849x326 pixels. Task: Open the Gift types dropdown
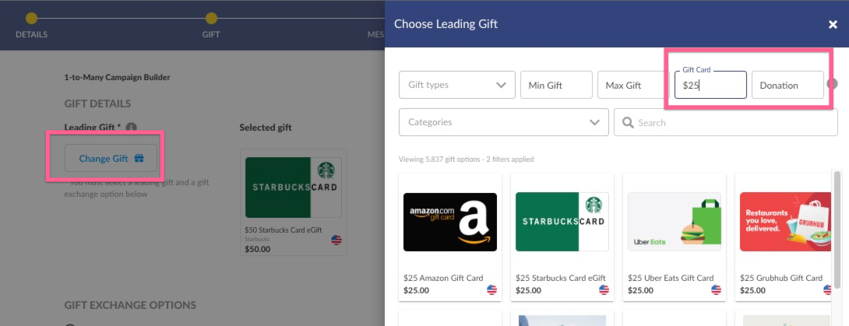click(457, 85)
